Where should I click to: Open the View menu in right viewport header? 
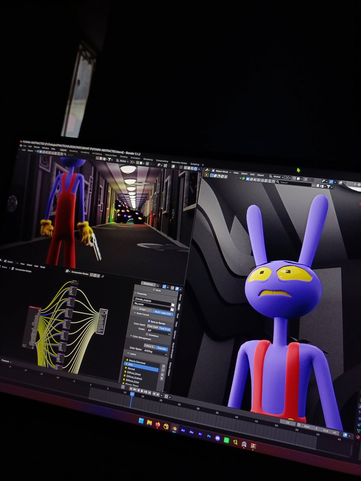click(236, 173)
